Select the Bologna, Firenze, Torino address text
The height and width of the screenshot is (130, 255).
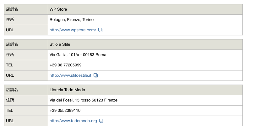(72, 20)
